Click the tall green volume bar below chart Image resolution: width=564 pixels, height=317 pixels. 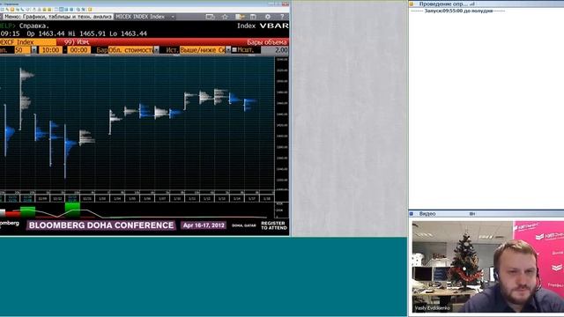(72, 210)
